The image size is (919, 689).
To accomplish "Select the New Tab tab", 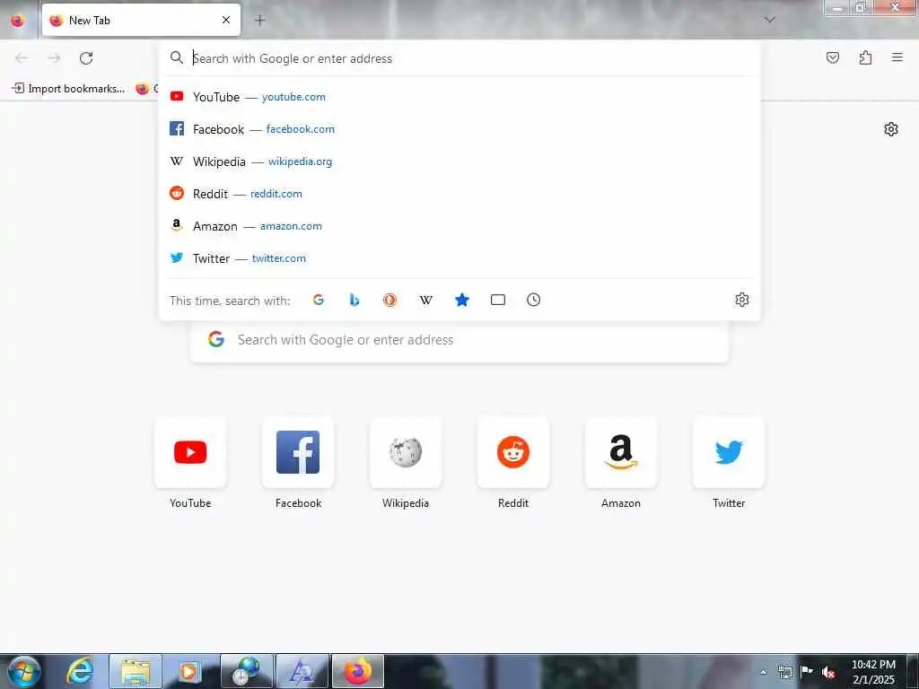I will (x=141, y=20).
